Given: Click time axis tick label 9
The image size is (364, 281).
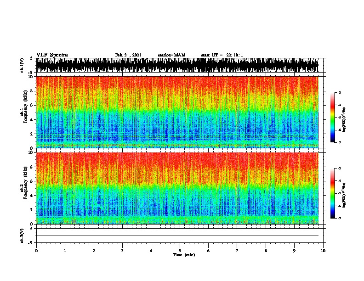Looking at the screenshot, I should 294,251.
